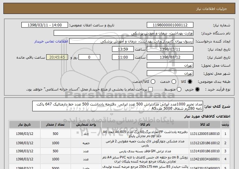Select the کالا radio button
This screenshot has height=169, width=239.
(x=190, y=82)
